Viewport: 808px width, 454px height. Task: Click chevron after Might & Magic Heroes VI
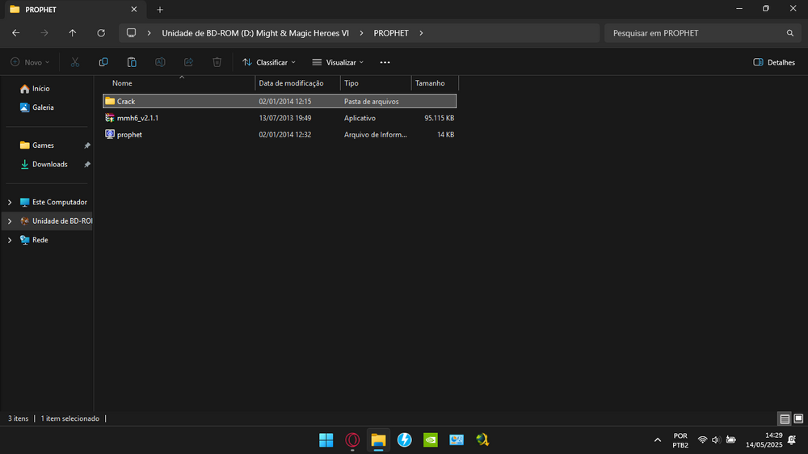click(361, 33)
